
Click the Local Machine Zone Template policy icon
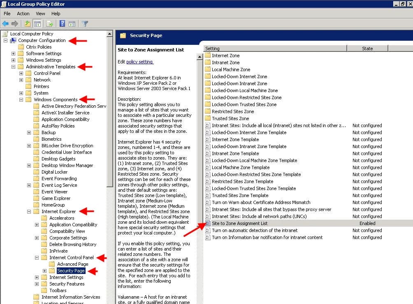click(x=208, y=167)
